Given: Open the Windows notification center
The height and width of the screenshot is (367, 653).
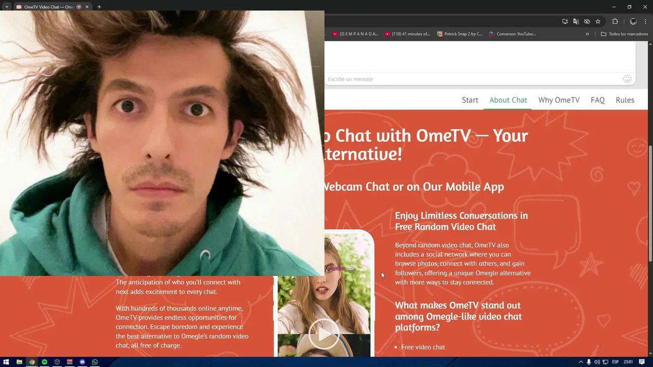Looking at the screenshot, I should point(642,362).
